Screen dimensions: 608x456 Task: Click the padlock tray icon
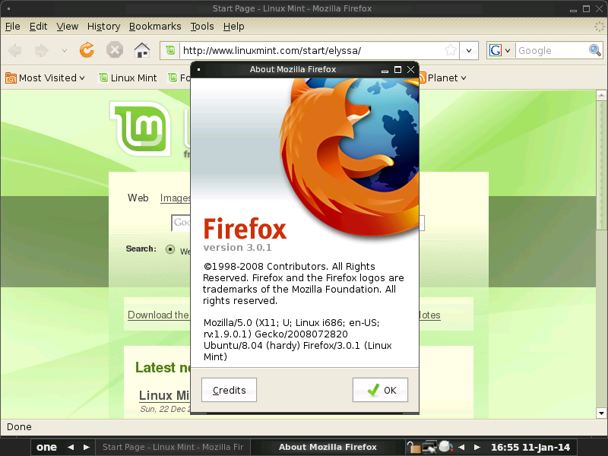pos(413,448)
